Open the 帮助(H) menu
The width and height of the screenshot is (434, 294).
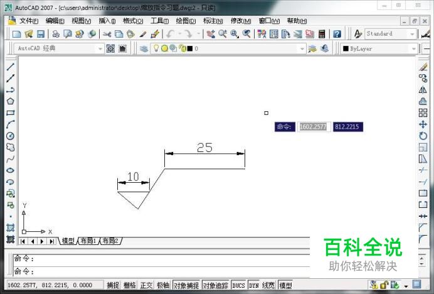pyautogui.click(x=297, y=21)
